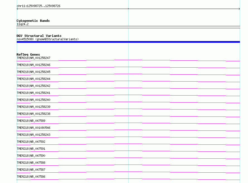Click the Cytogenetic Bands track heading
This screenshot has width=248, height=183.
(33, 21)
